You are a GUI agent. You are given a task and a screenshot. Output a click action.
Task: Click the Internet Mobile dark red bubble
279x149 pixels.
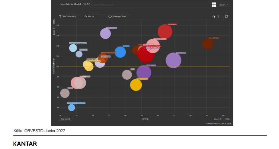coord(208,44)
